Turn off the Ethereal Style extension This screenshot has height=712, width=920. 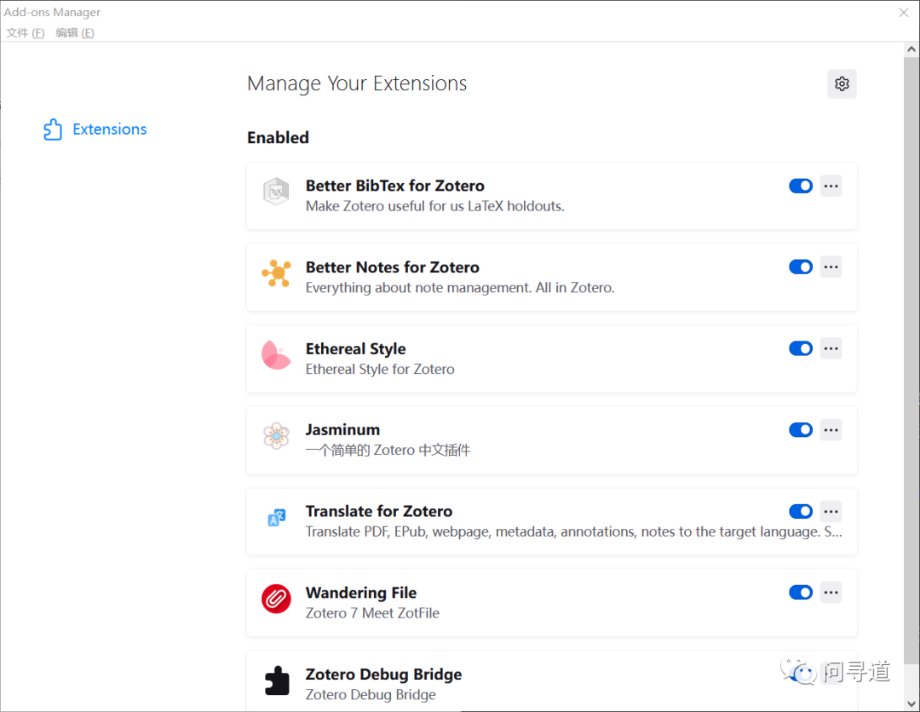801,348
